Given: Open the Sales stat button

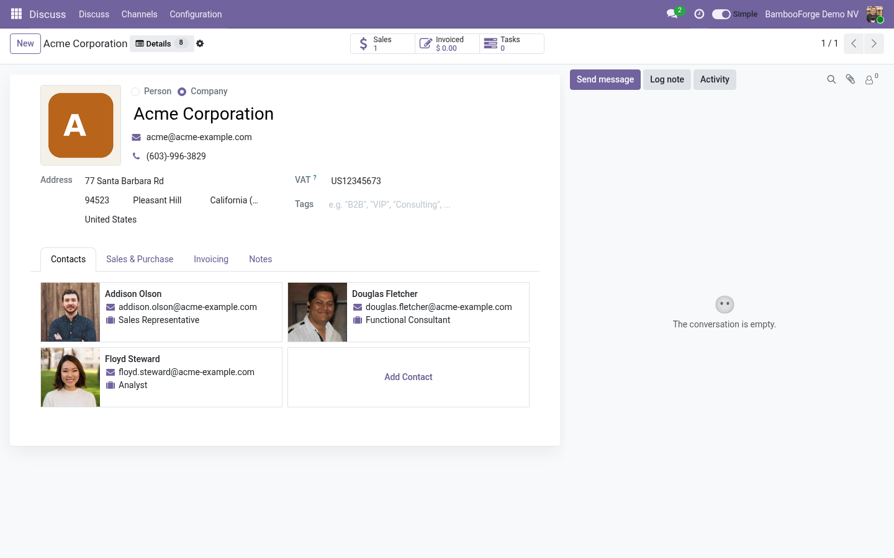Looking at the screenshot, I should (382, 43).
